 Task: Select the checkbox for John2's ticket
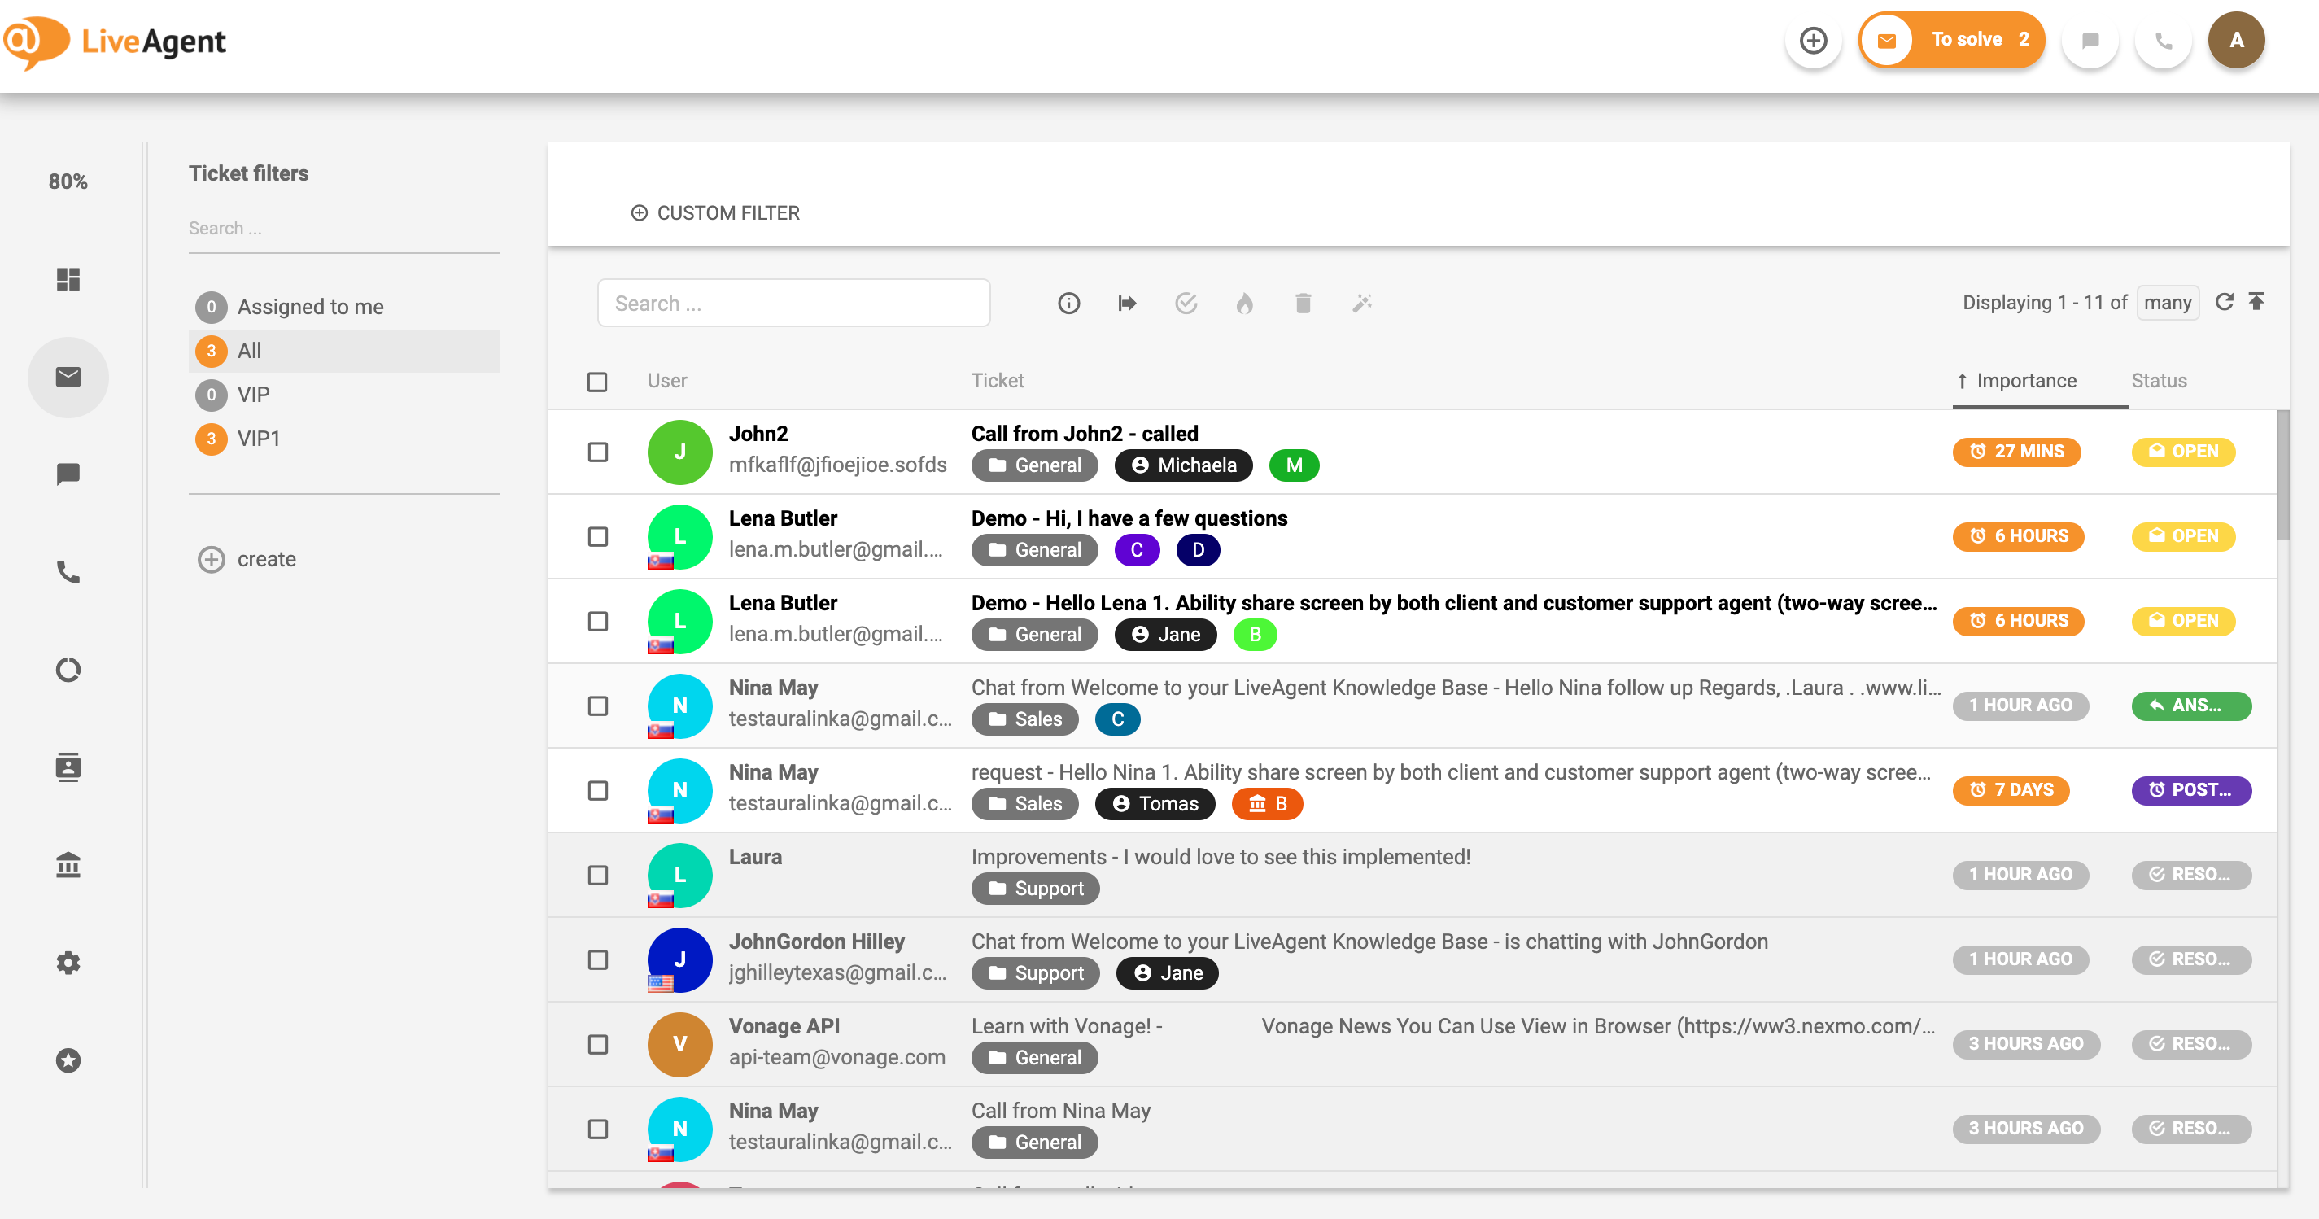[x=598, y=452]
